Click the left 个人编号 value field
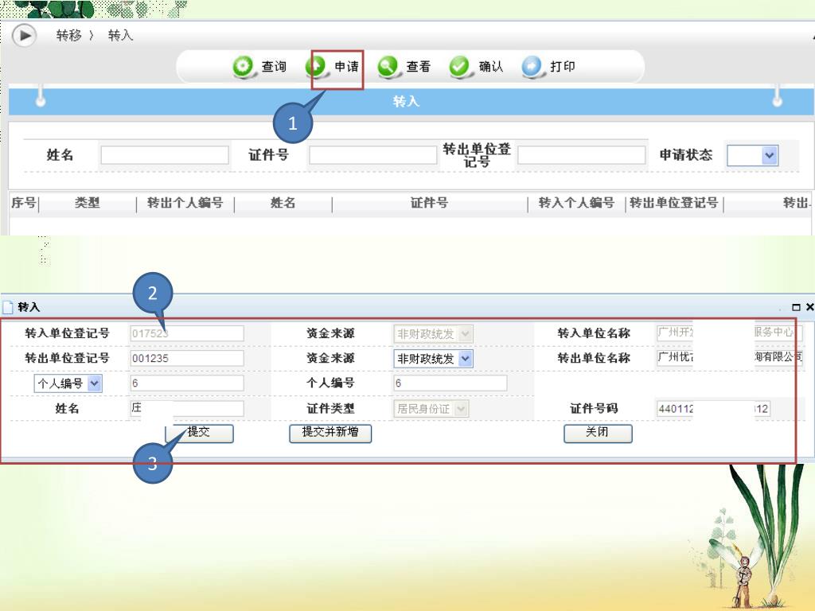This screenshot has width=815, height=611. (x=186, y=383)
